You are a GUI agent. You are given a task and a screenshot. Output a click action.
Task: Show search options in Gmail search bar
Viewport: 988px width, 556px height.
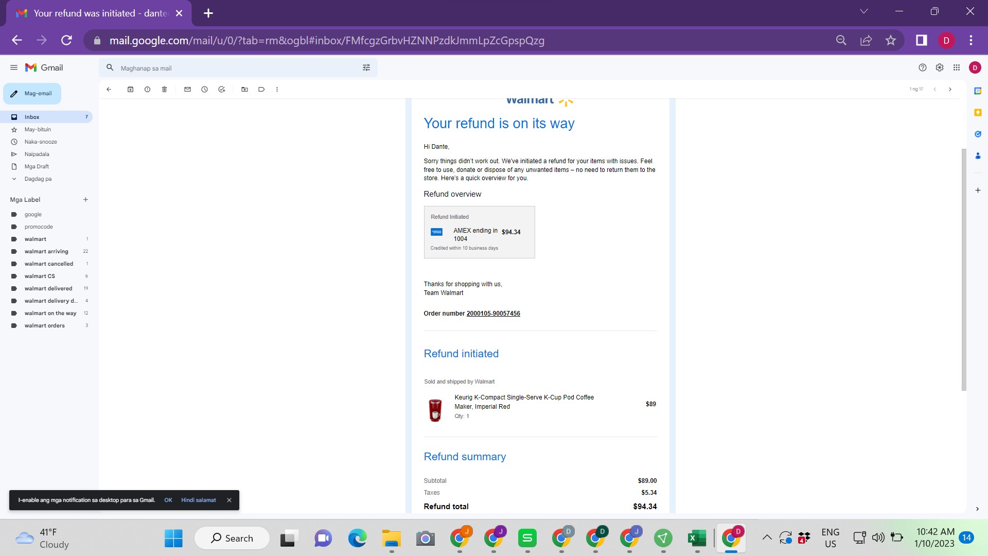[x=366, y=67]
